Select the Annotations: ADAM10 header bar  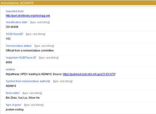coord(78,3)
